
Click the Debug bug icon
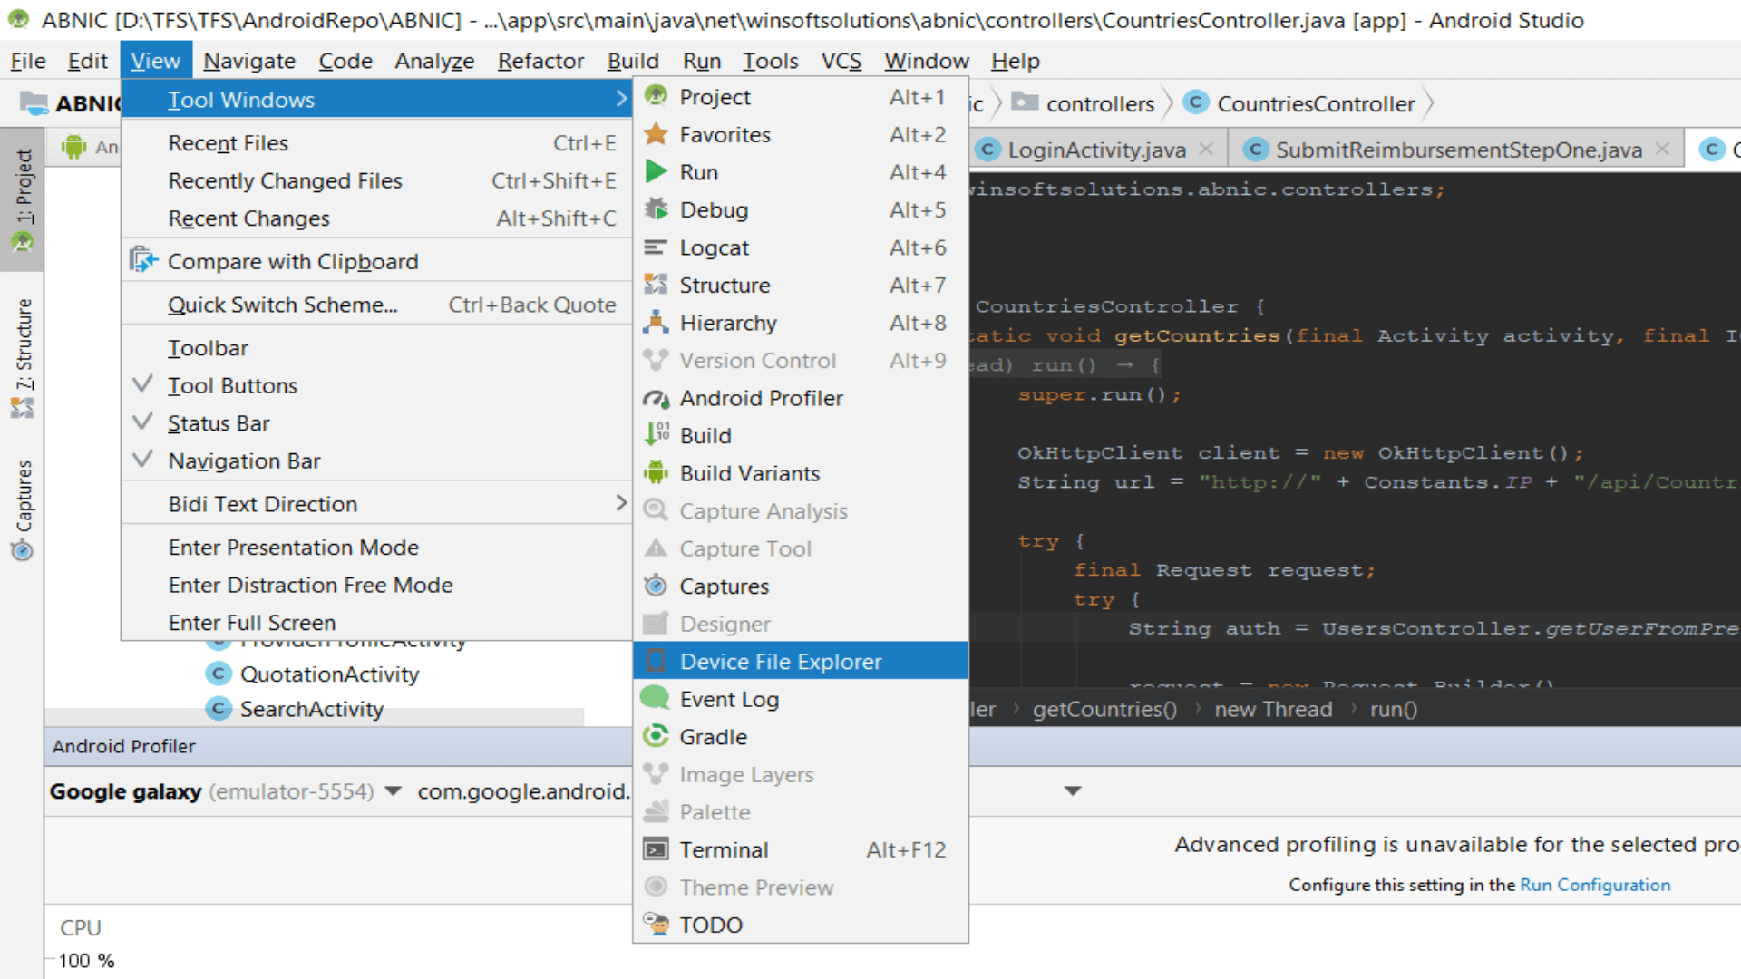point(656,209)
